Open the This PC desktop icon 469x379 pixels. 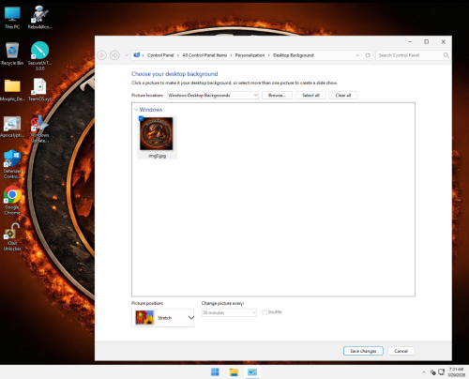pyautogui.click(x=12, y=18)
